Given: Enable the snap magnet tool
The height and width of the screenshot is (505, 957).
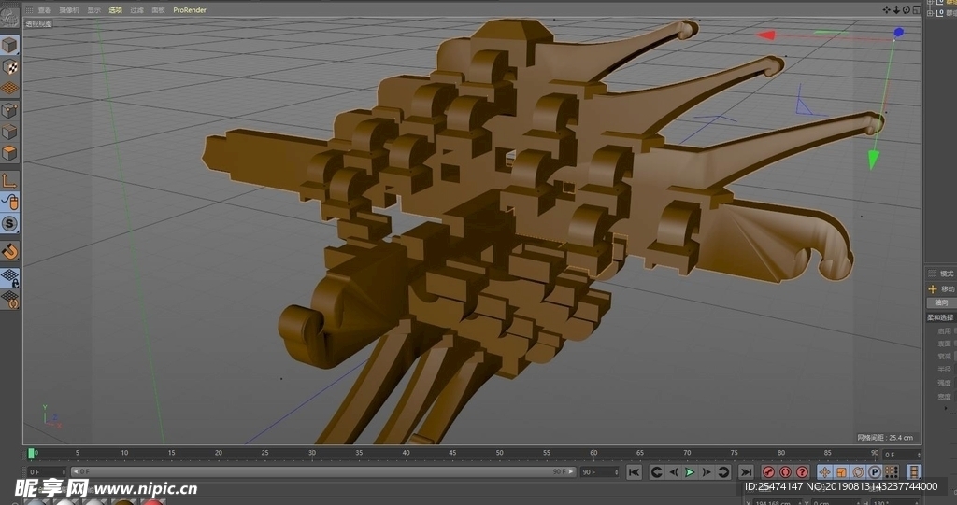Looking at the screenshot, I should coord(9,251).
